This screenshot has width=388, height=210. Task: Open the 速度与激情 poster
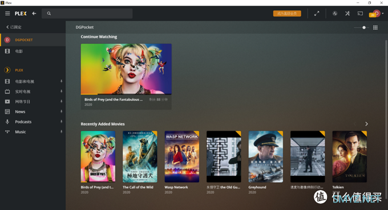(308, 157)
